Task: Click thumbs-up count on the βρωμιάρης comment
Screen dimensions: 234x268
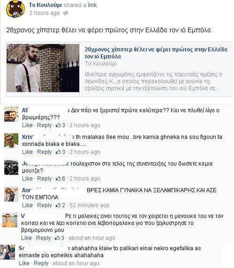Action: coord(60,125)
